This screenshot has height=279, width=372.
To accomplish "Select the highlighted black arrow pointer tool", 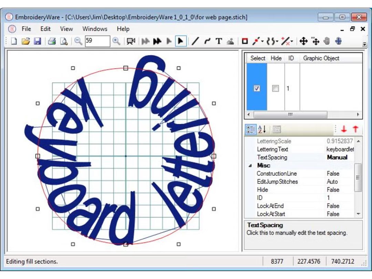I will click(180, 41).
